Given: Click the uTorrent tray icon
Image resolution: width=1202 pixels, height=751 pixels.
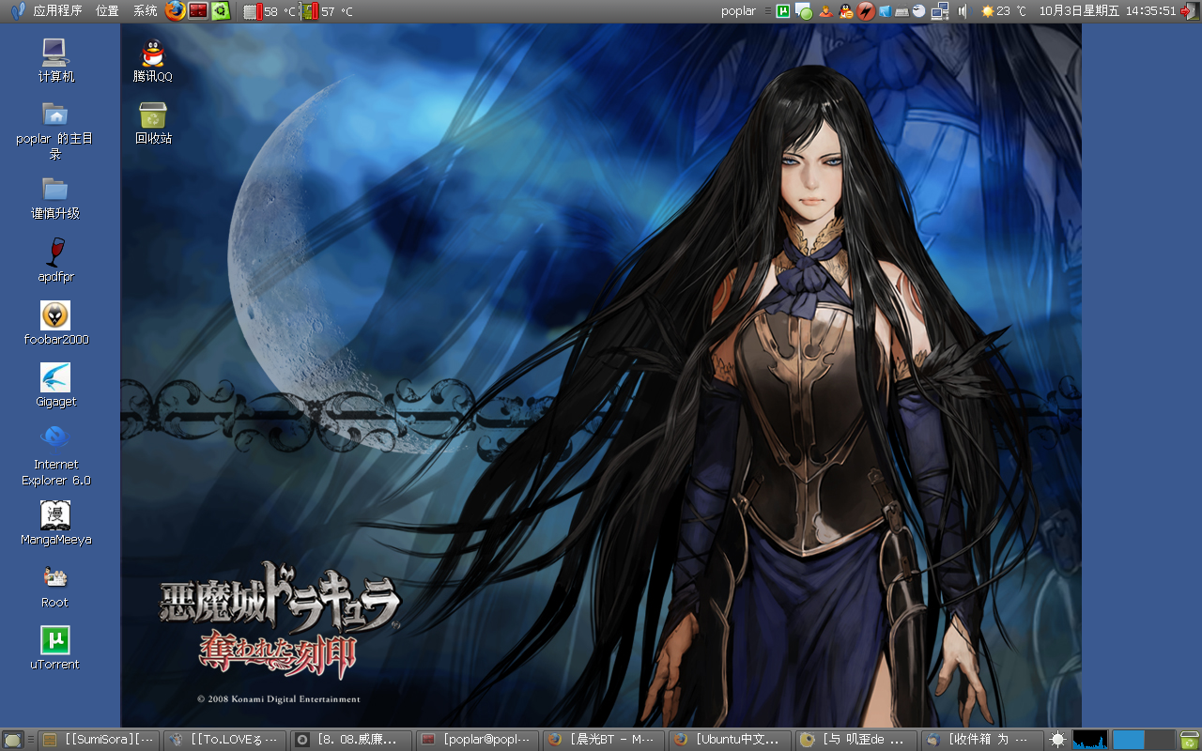Looking at the screenshot, I should [x=783, y=11].
